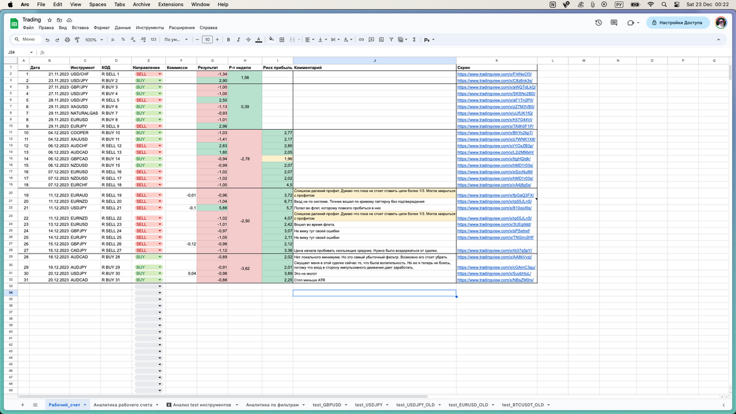The height and width of the screenshot is (414, 736).
Task: Insert link with chain icon
Action: pos(361,40)
